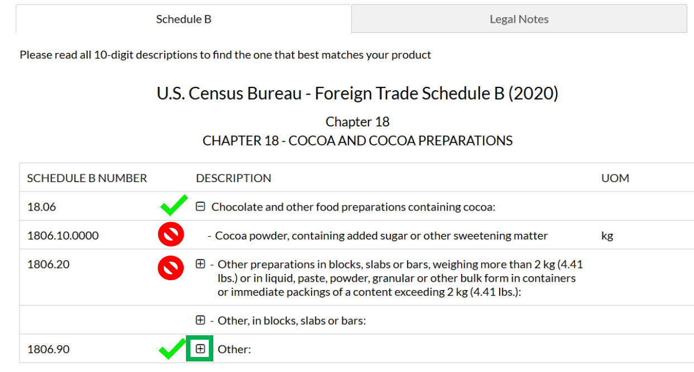
Task: Click the Chapter 18 heading text
Action: (x=357, y=121)
